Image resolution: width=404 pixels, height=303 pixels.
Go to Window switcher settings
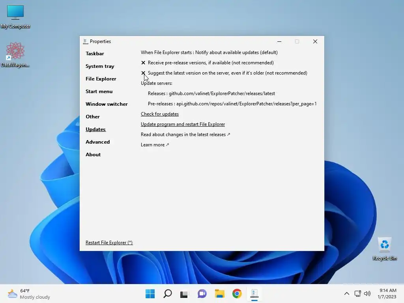[x=107, y=104]
